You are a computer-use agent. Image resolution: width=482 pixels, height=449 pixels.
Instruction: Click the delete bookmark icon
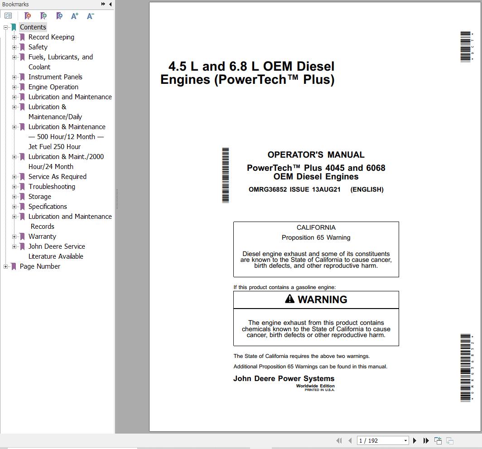(x=28, y=16)
